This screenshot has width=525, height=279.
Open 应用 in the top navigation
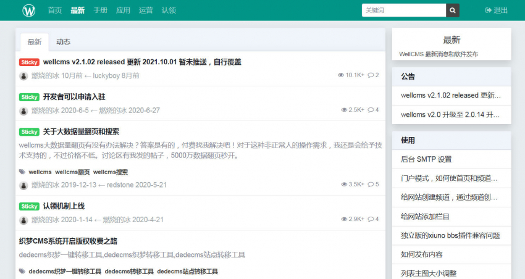123,10
